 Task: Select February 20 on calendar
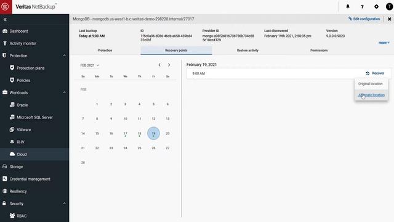pos(167,133)
